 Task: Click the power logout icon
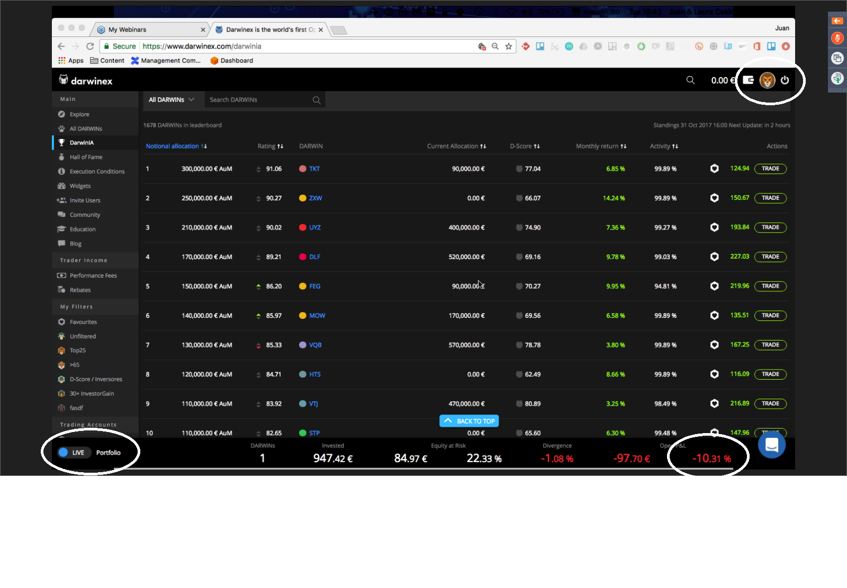coord(785,80)
